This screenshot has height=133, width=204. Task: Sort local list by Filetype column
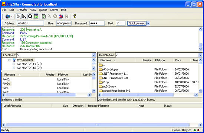[69, 75]
